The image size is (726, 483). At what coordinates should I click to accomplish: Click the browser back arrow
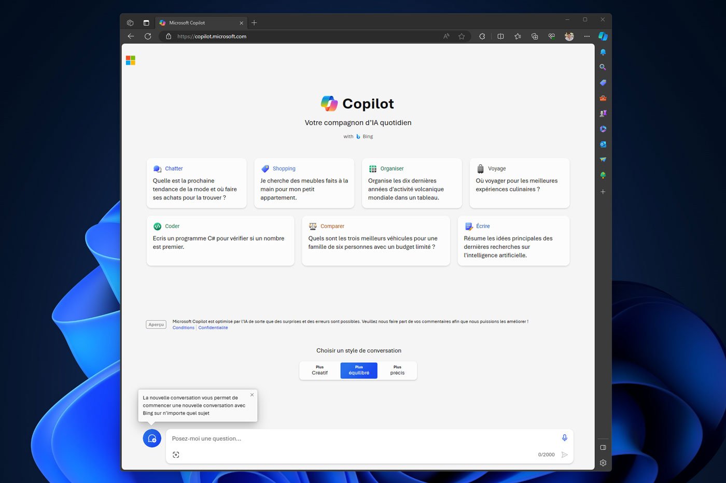click(131, 36)
